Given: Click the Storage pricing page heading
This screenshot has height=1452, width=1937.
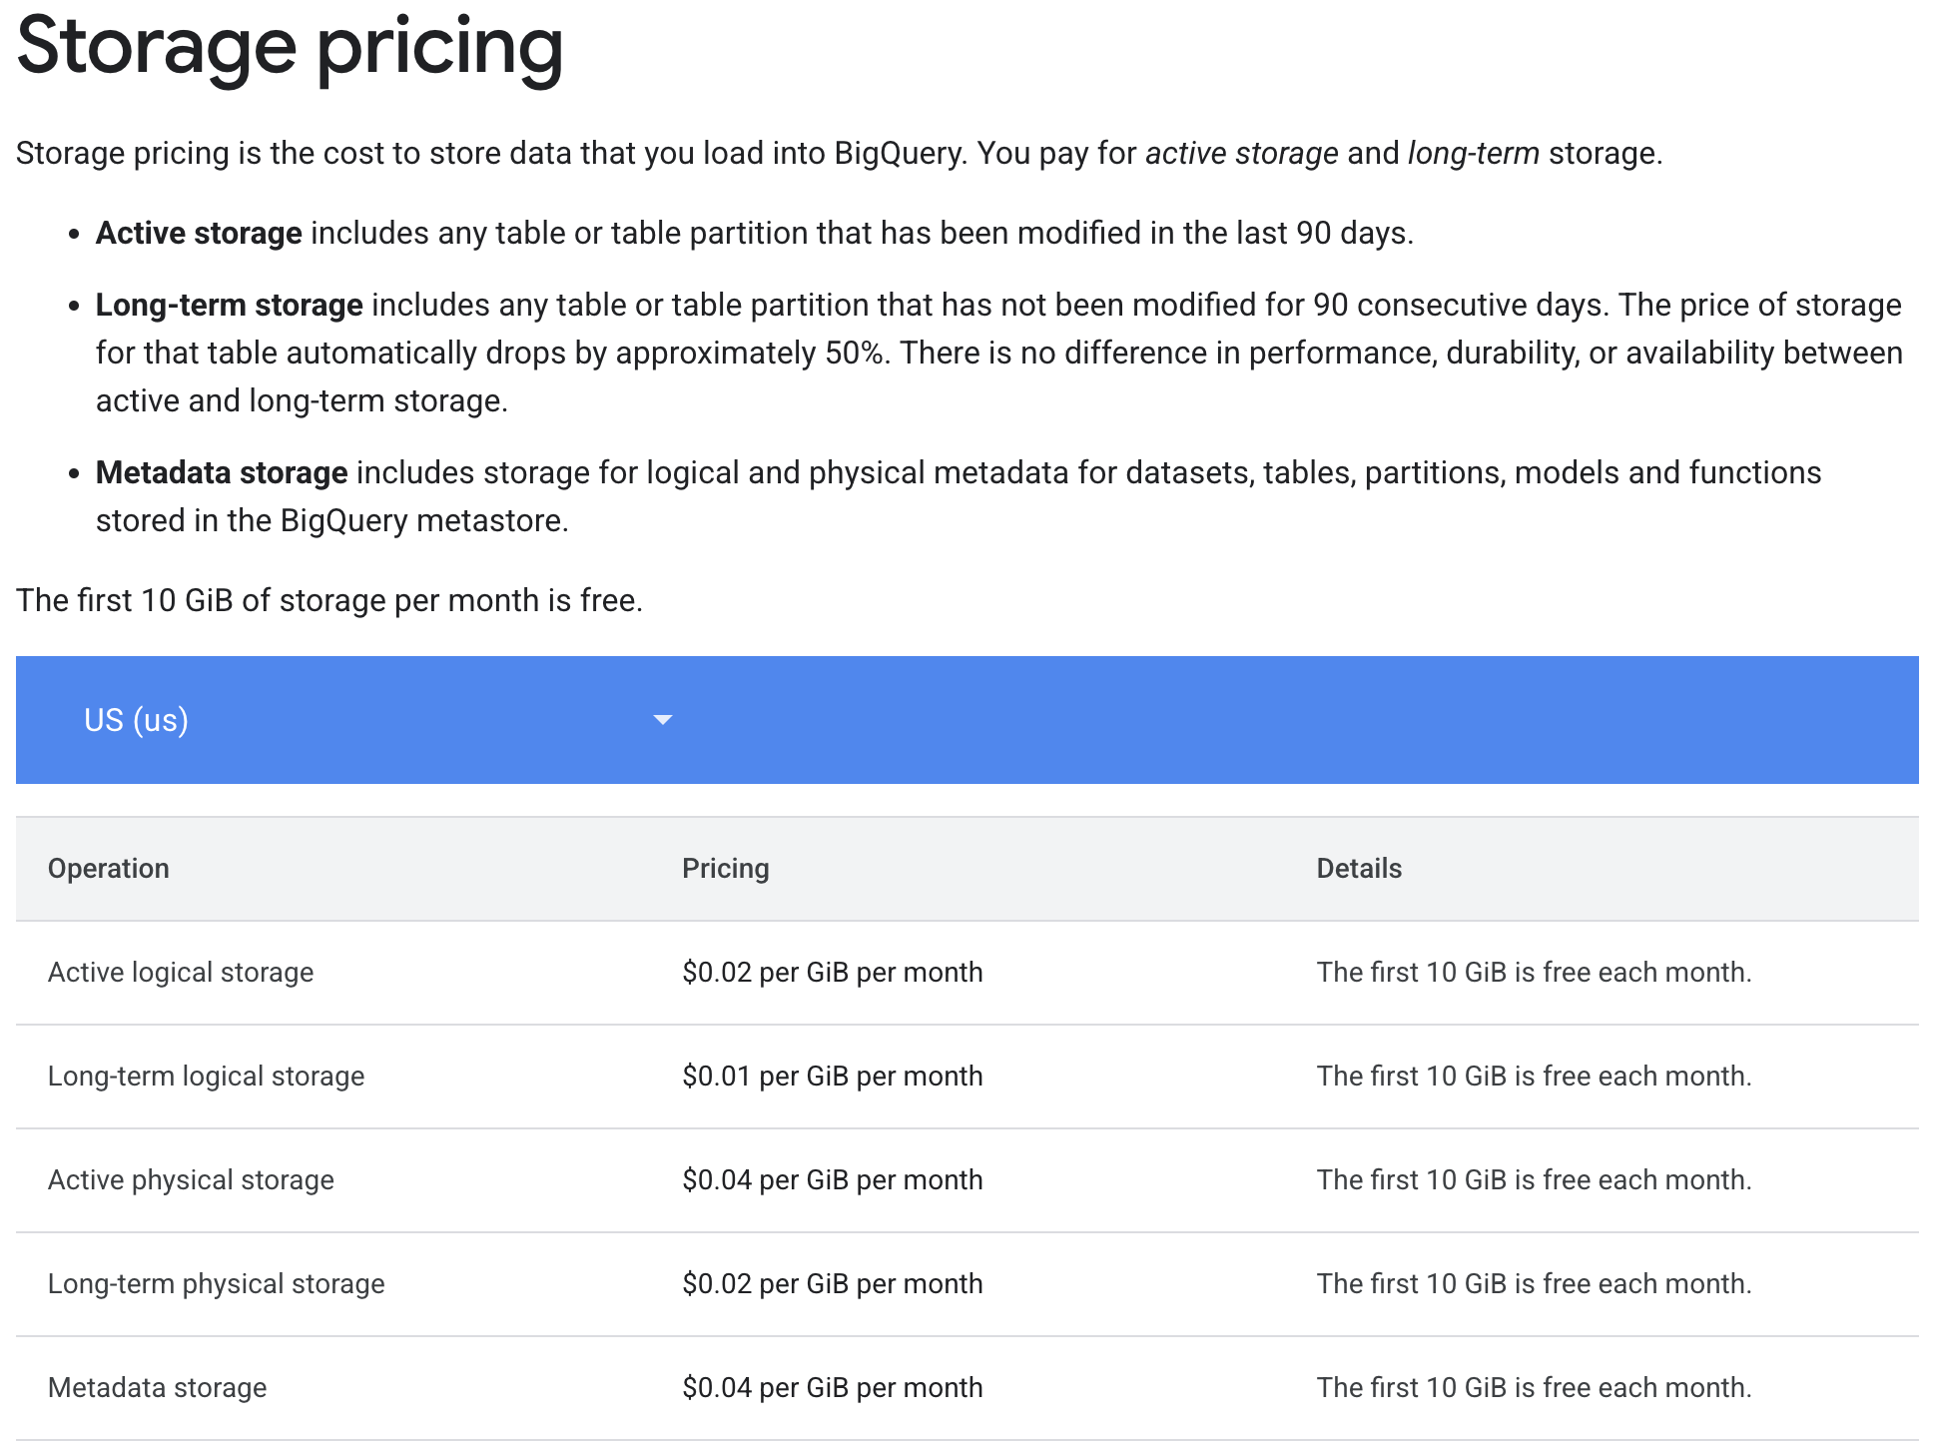Looking at the screenshot, I should (x=290, y=46).
